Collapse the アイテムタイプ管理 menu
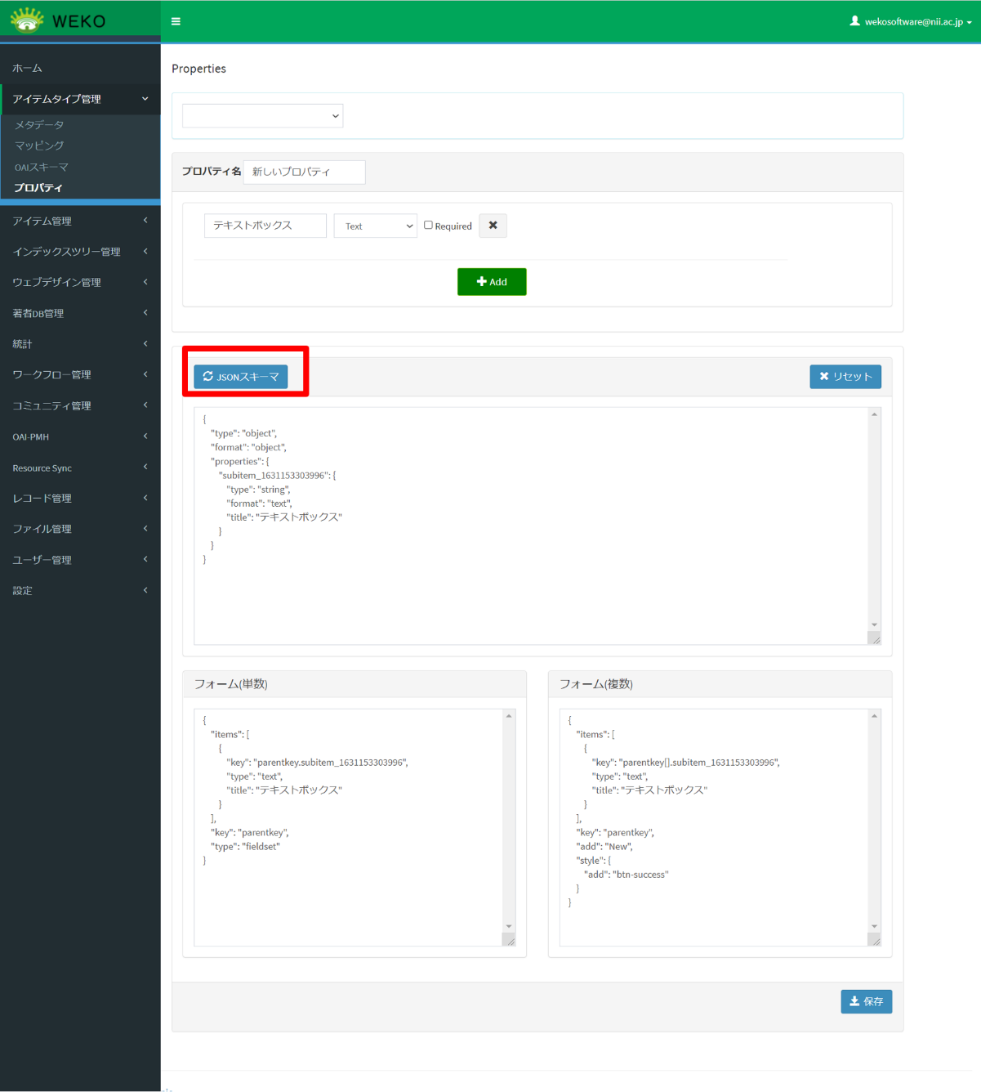Image resolution: width=981 pixels, height=1092 pixels. (x=79, y=99)
